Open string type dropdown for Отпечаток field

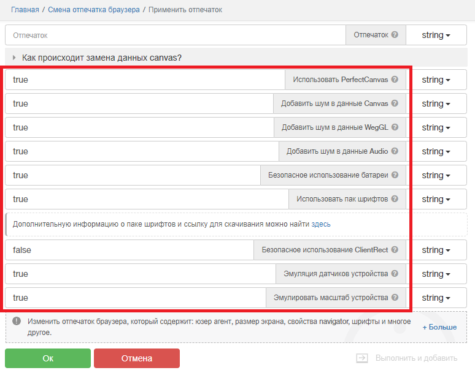point(436,35)
